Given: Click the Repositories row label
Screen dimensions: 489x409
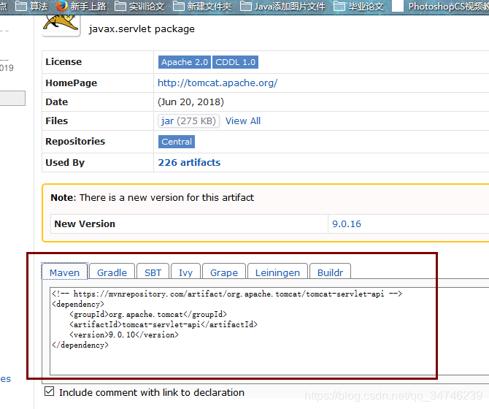Looking at the screenshot, I should (x=75, y=141).
